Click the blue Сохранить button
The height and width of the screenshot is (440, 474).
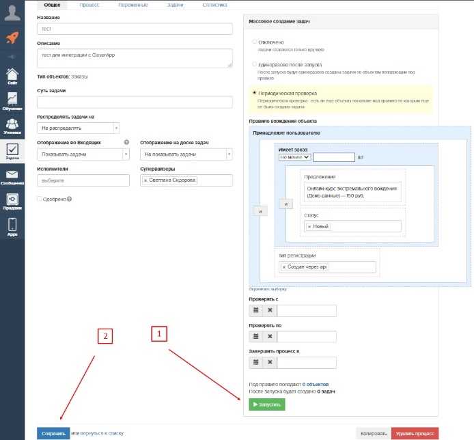[x=53, y=433]
